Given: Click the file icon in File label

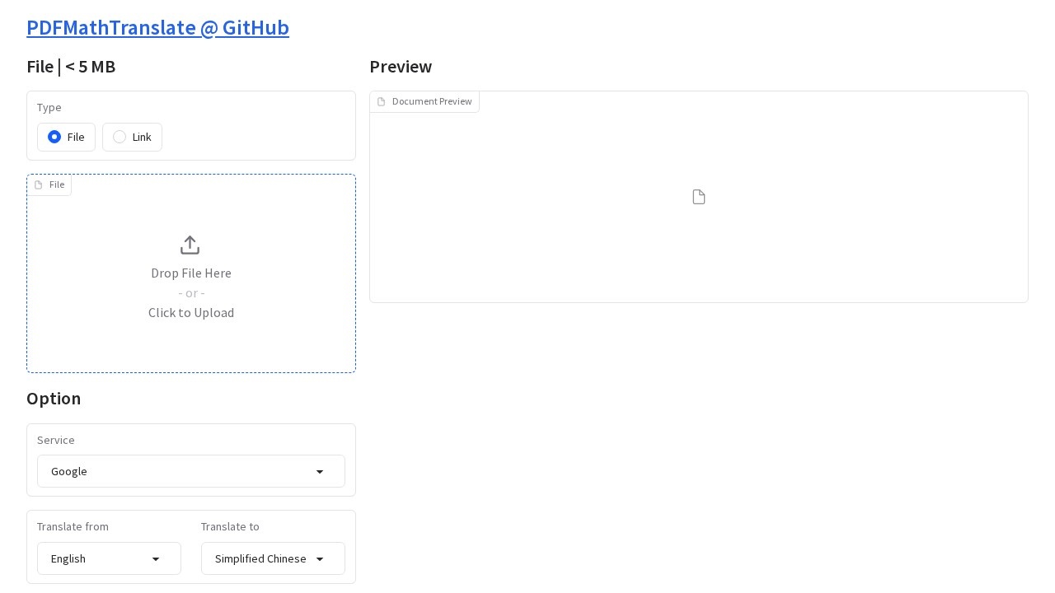Looking at the screenshot, I should (x=38, y=185).
